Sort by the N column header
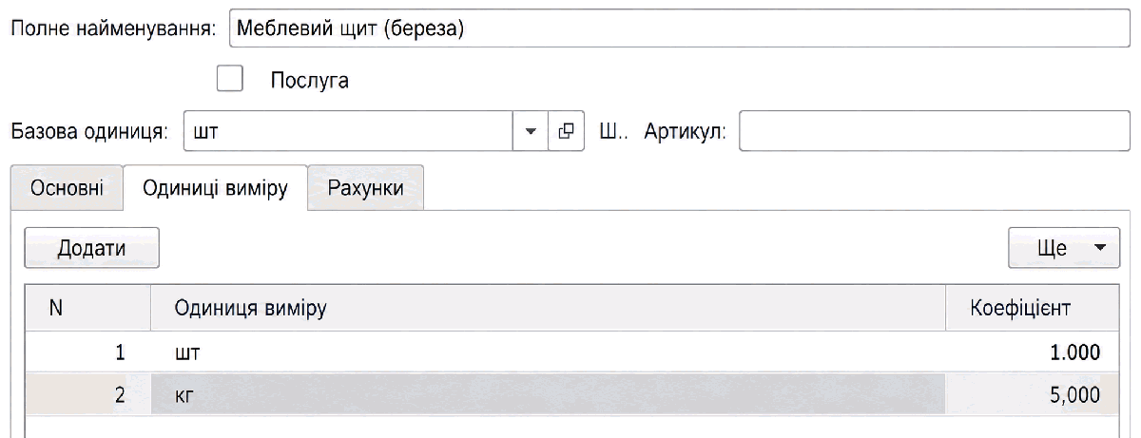1141x438 pixels. [x=87, y=308]
